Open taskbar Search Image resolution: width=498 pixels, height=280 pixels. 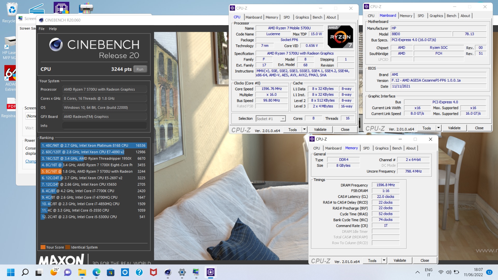25,272
